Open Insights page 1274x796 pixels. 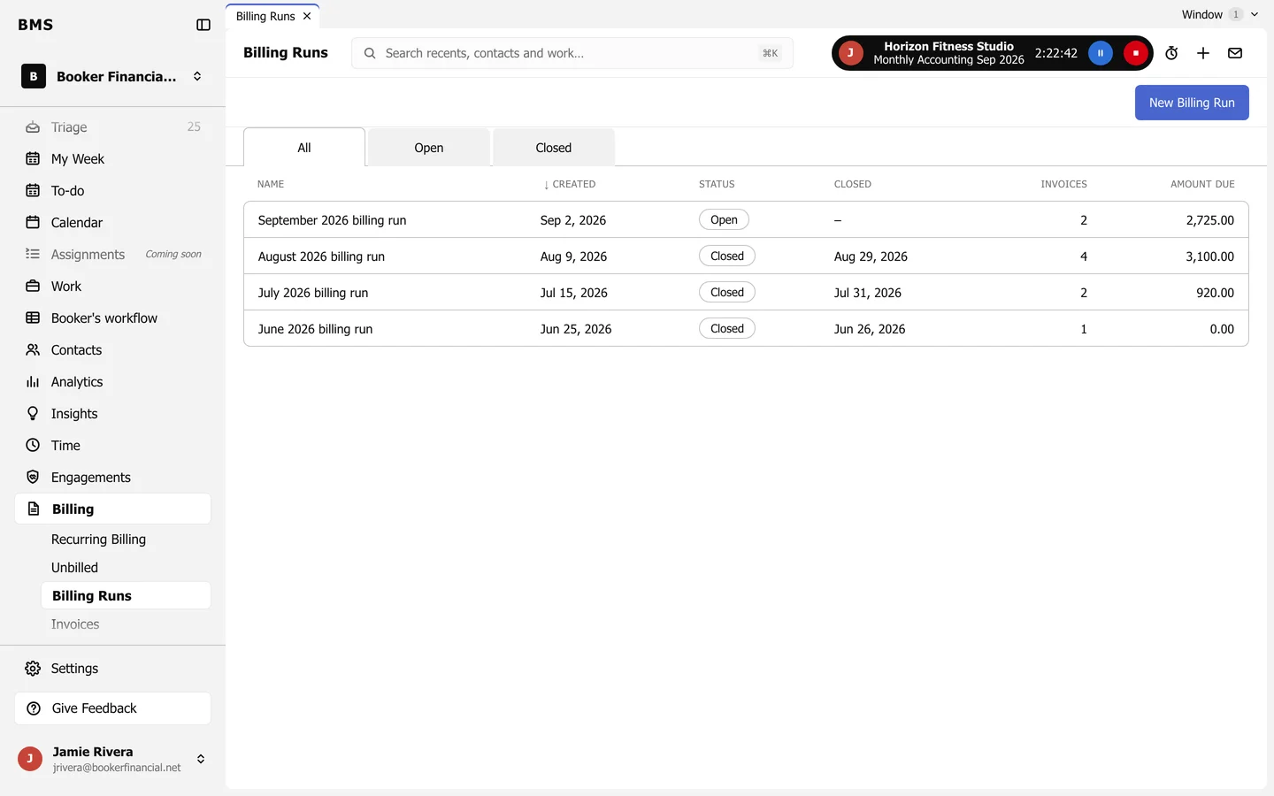click(x=112, y=414)
